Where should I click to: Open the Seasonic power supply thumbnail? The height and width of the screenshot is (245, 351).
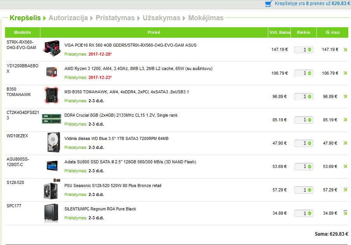[52, 189]
